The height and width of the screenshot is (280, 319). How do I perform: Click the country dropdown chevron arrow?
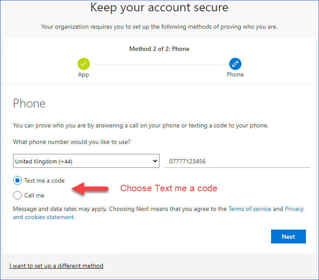(155, 161)
